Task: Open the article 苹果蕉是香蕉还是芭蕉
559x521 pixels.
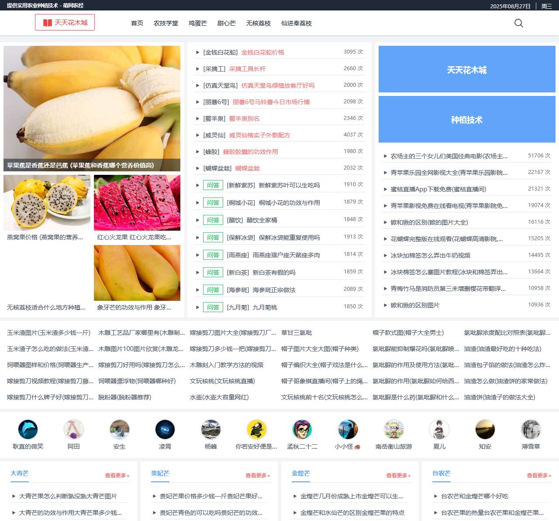Action: [x=81, y=165]
